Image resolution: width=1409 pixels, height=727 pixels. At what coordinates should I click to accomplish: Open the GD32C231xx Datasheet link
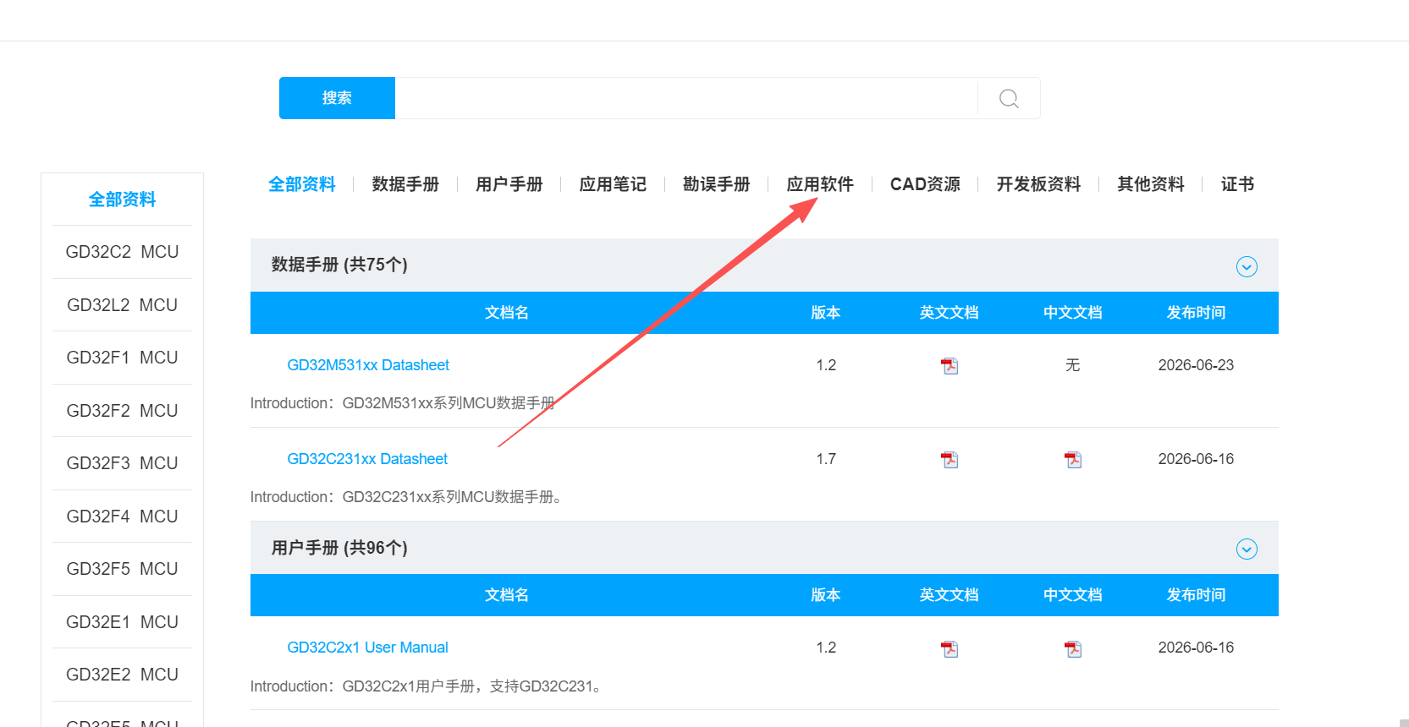[x=367, y=459]
